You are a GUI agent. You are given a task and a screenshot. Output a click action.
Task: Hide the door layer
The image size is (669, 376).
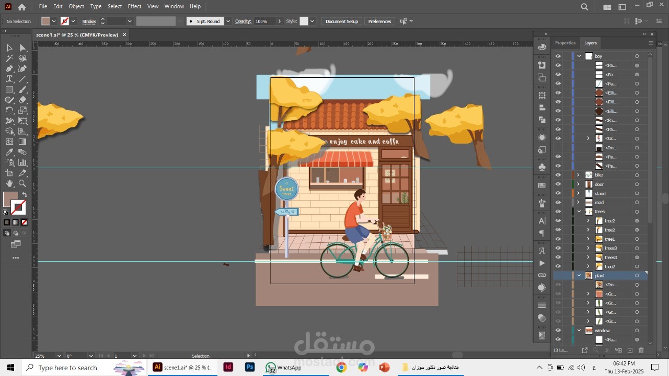coord(558,184)
